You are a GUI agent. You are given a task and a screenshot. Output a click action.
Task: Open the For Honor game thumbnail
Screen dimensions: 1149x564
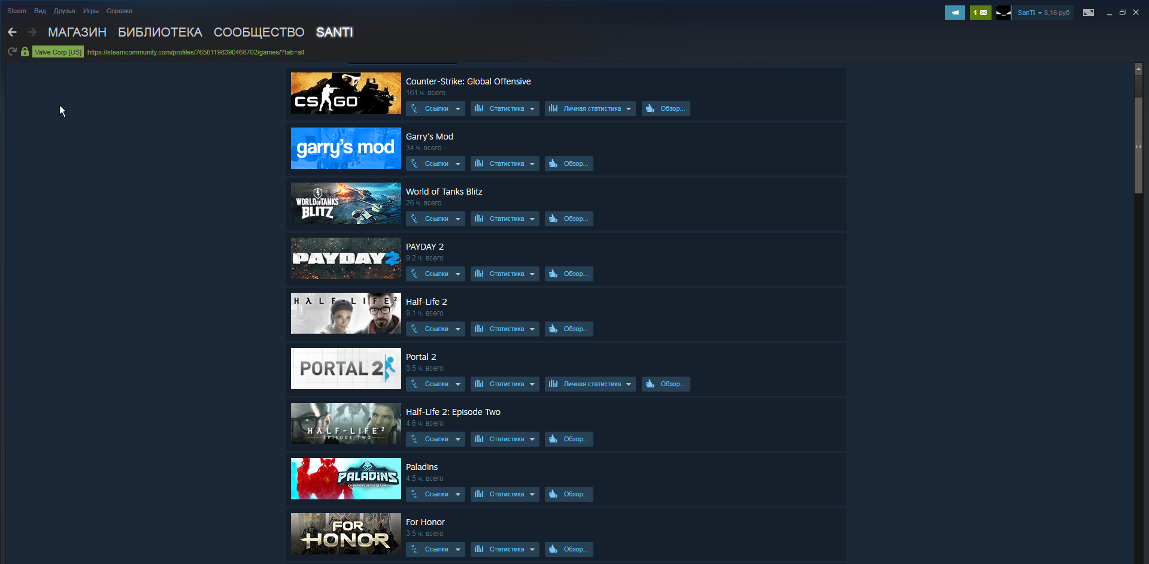click(346, 534)
